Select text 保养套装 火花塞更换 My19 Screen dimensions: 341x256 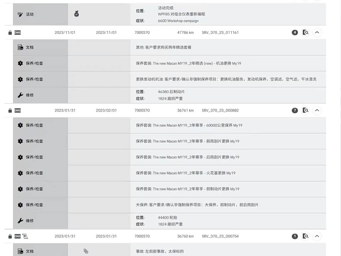(185, 173)
